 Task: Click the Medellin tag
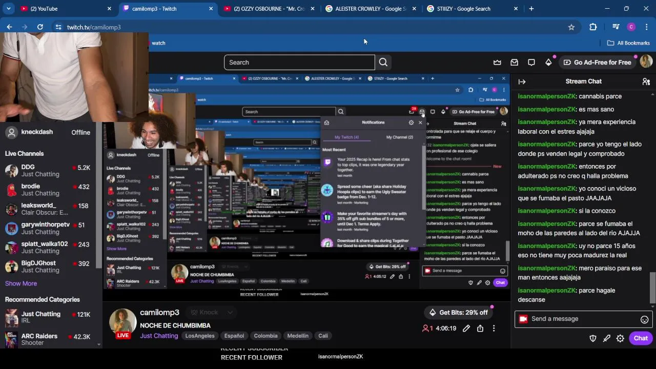298,336
